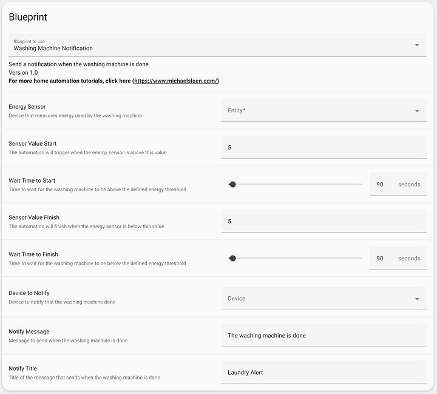
Task: Select the Washing Machine Notification blueprint field
Action: [x=218, y=46]
